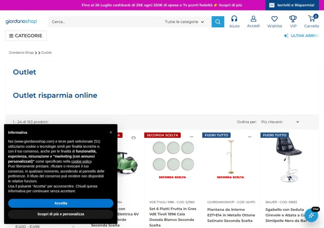The width and height of the screenshot is (324, 228).
Task: Click FUORI TUTTO badge on floor lamp
Action: coord(217,135)
